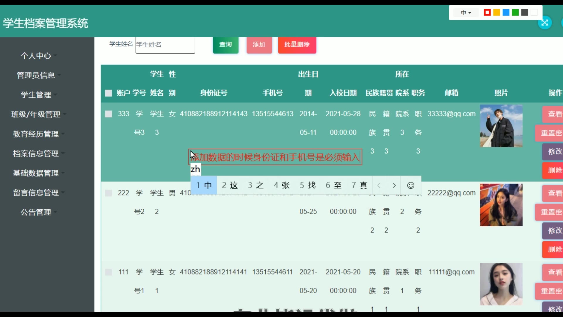Screen dimensions: 563x317
Task: Click phone number 13515544611
Action: pyautogui.click(x=272, y=272)
